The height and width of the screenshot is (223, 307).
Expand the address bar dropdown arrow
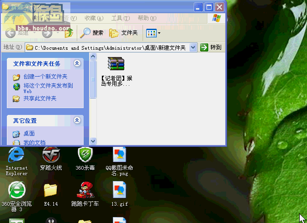(x=193, y=47)
